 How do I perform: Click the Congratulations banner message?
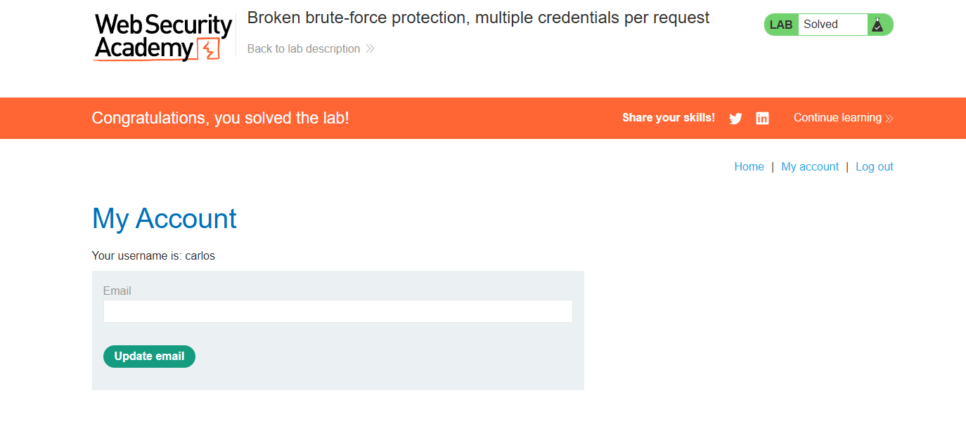(220, 118)
